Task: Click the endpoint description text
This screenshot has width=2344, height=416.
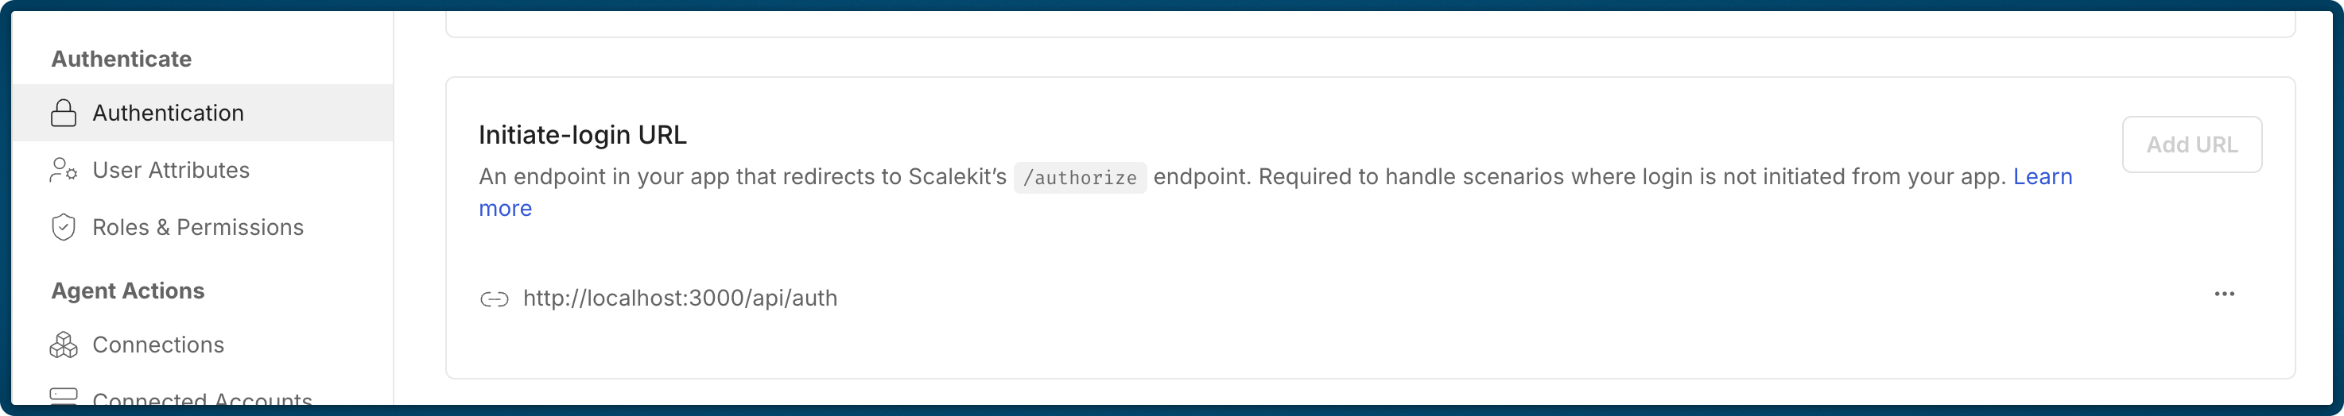Action: coord(742,177)
